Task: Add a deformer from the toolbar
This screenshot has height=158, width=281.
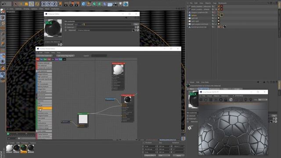Action: tap(104, 4)
